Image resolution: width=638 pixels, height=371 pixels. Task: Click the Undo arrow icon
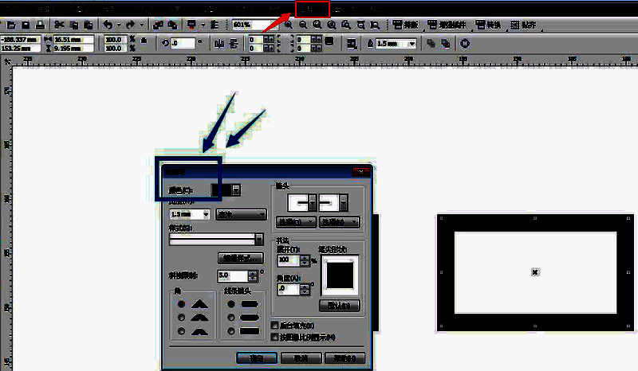click(x=108, y=25)
